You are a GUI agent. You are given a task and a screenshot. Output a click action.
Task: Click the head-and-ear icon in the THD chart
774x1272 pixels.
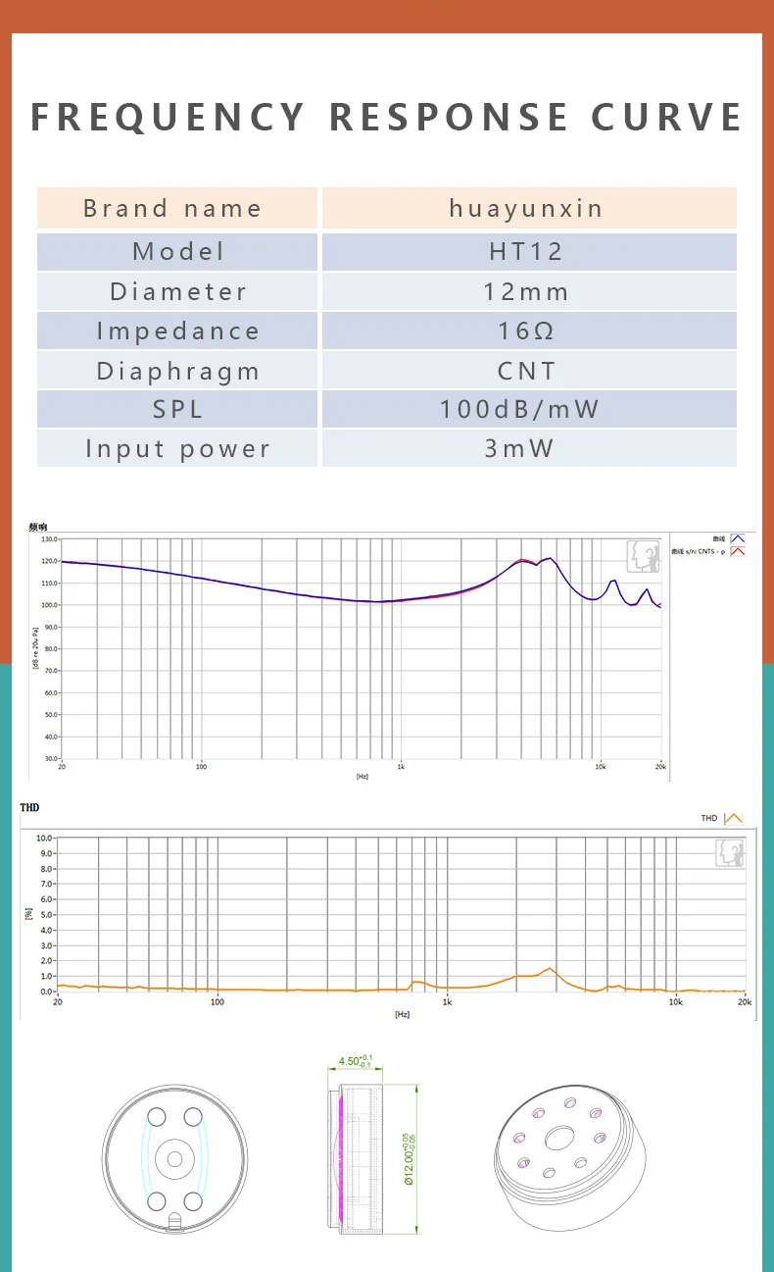coord(730,853)
